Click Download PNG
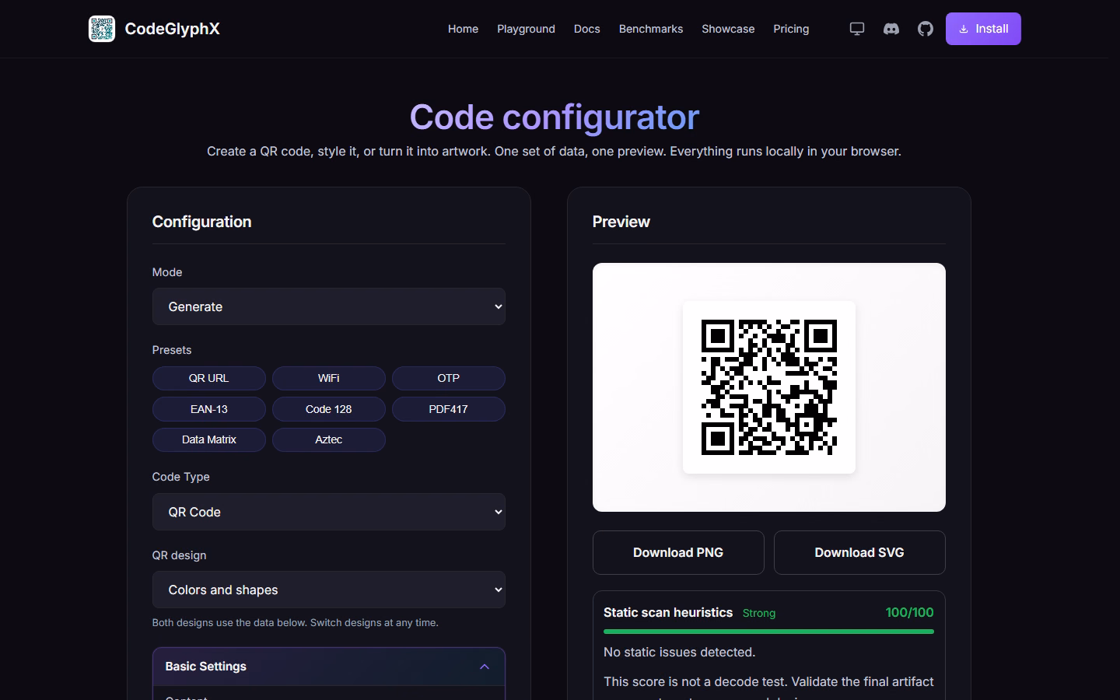 pyautogui.click(x=678, y=552)
